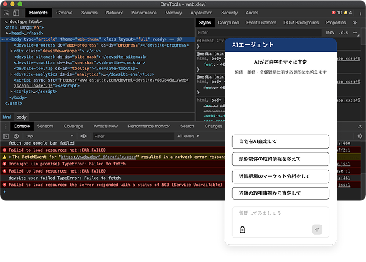
Task: Click the yellow warning count icon
Action: coord(346,13)
